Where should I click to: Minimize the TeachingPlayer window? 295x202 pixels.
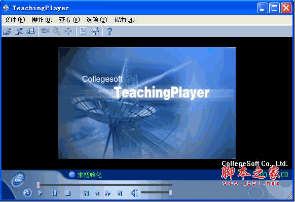pos(262,8)
